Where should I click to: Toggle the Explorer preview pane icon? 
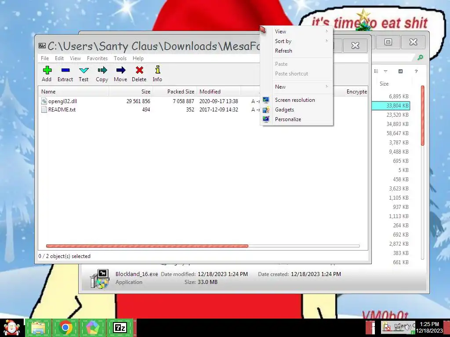[x=401, y=72]
